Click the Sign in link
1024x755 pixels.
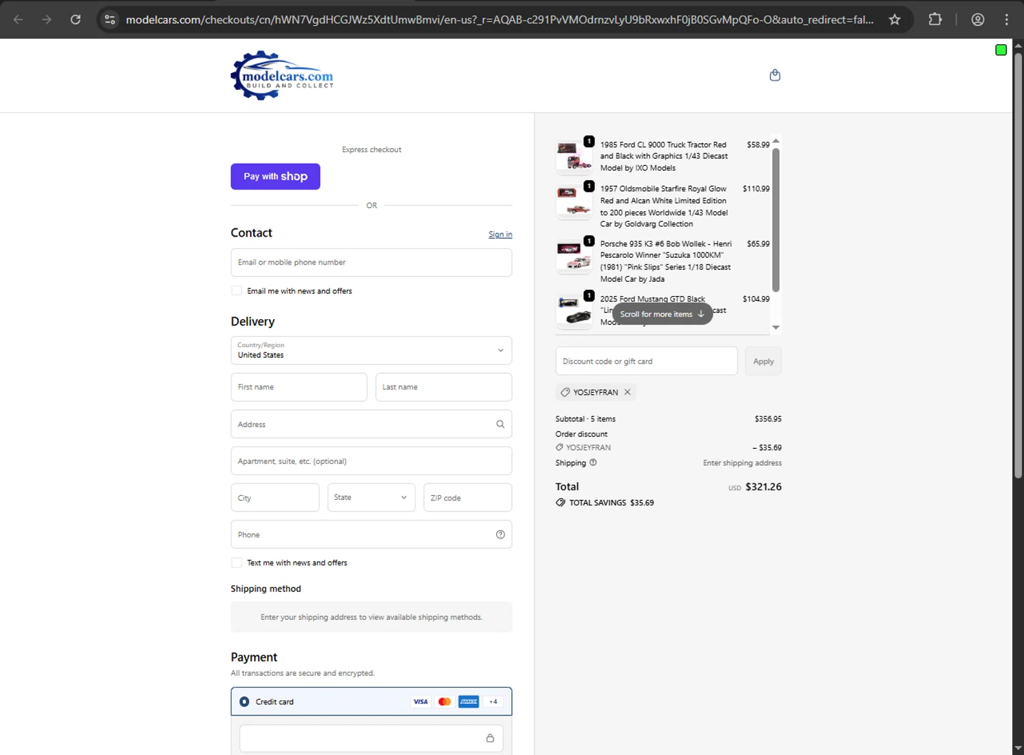tap(500, 235)
